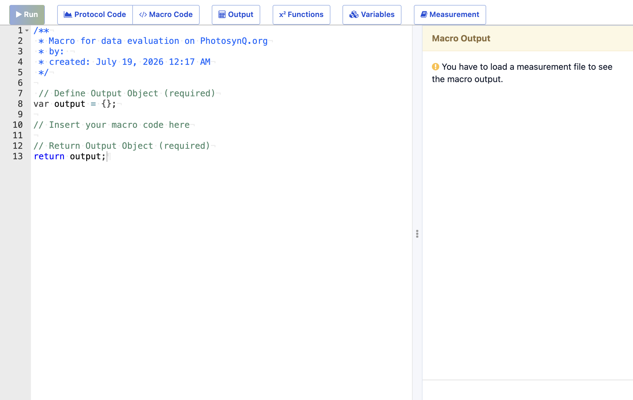The image size is (633, 400).
Task: Place cursor on 'var output = {};' line
Action: point(75,104)
